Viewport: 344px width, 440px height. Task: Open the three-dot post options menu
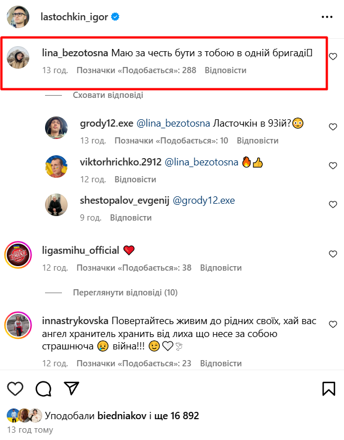tap(327, 17)
